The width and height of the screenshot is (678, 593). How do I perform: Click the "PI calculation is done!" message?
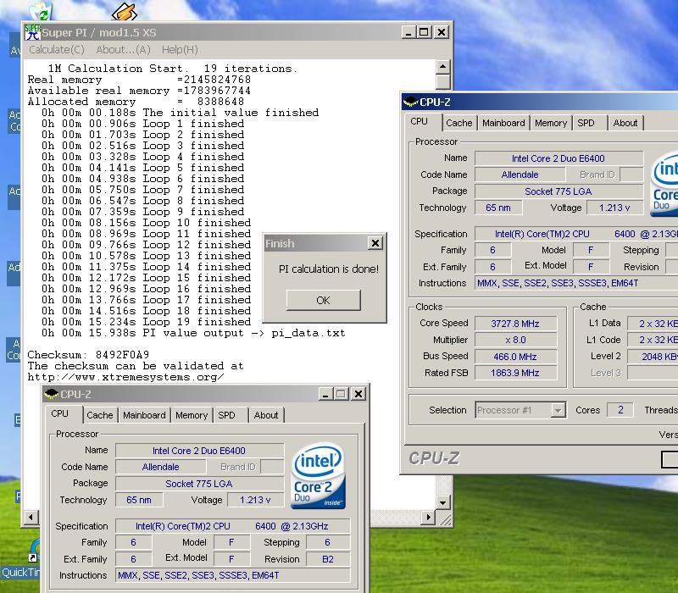pyautogui.click(x=329, y=269)
